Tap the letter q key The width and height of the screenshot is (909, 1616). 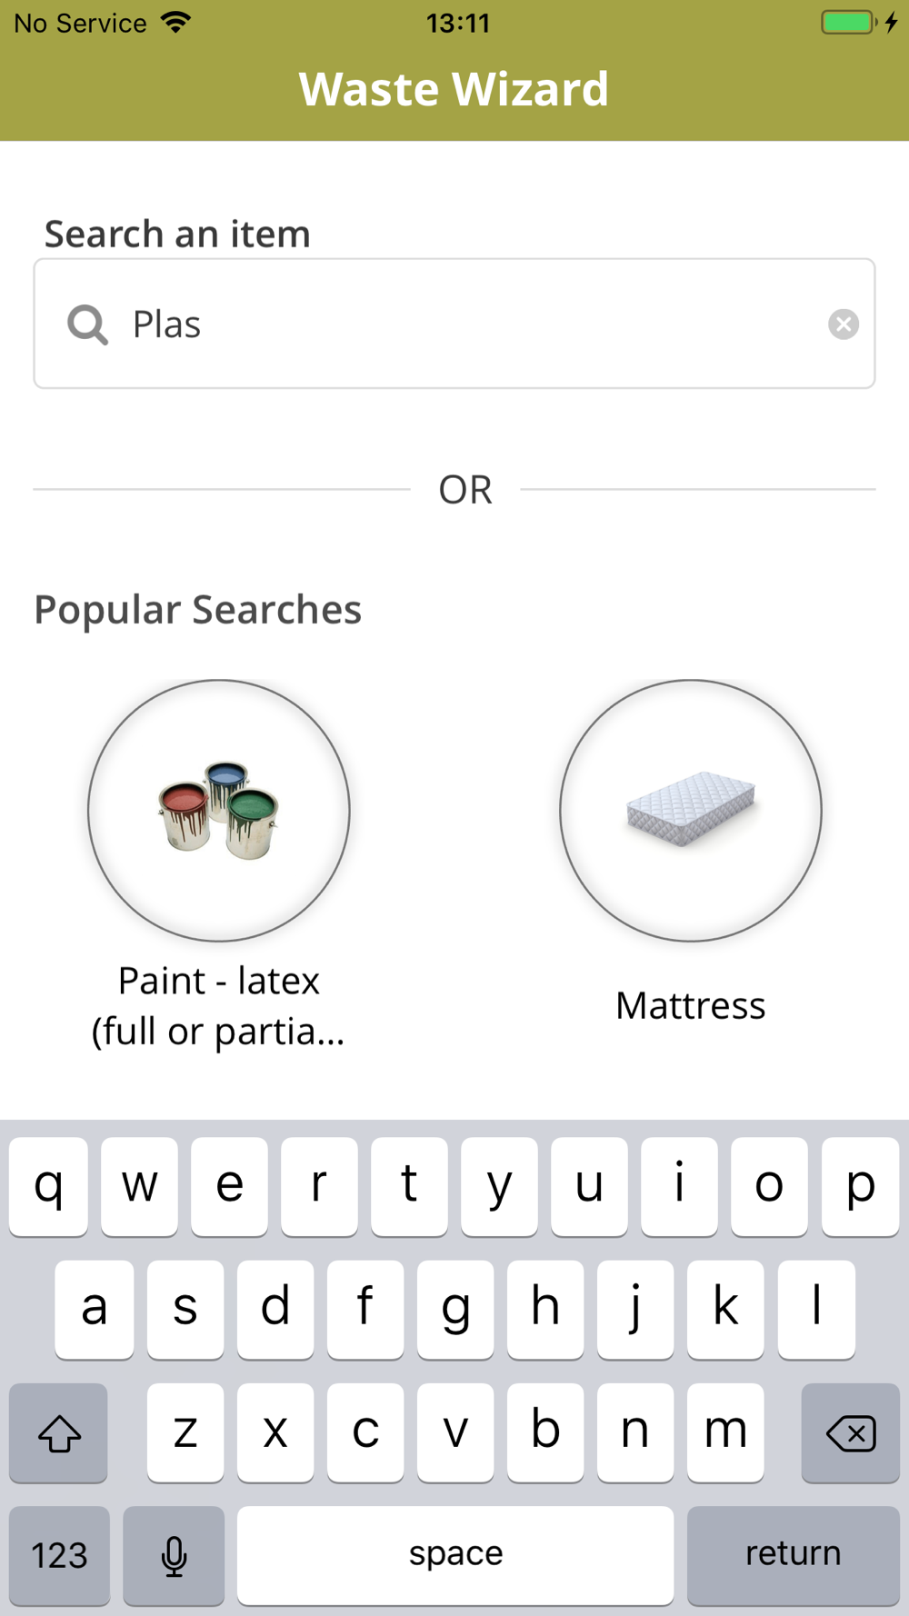click(x=49, y=1186)
